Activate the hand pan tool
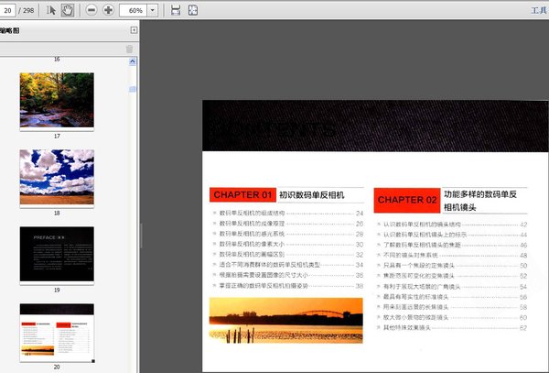Viewport: 549px width, 373px height. tap(67, 9)
